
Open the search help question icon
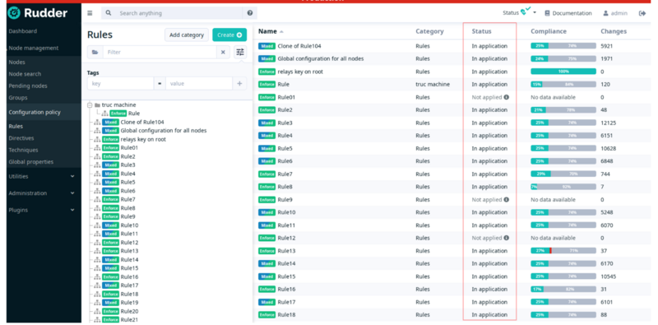250,13
